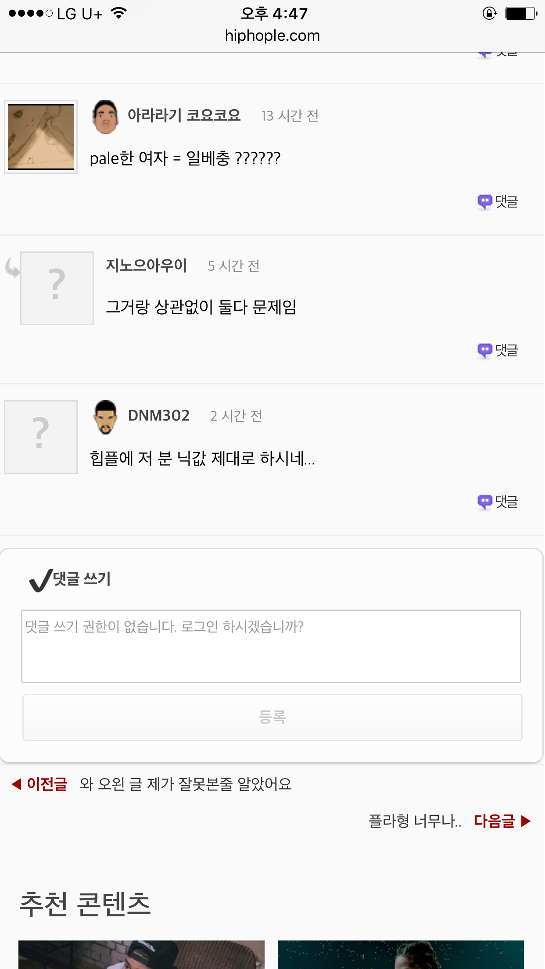Open the left recommended content thumbnail
Viewport: 545px width, 969px height.
tap(141, 955)
